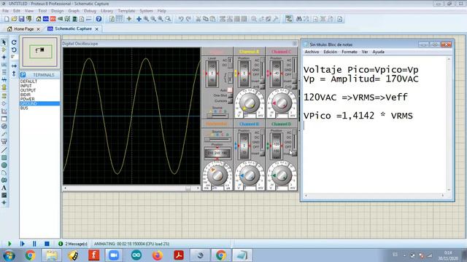Click the redo arrow icon

click(188, 19)
